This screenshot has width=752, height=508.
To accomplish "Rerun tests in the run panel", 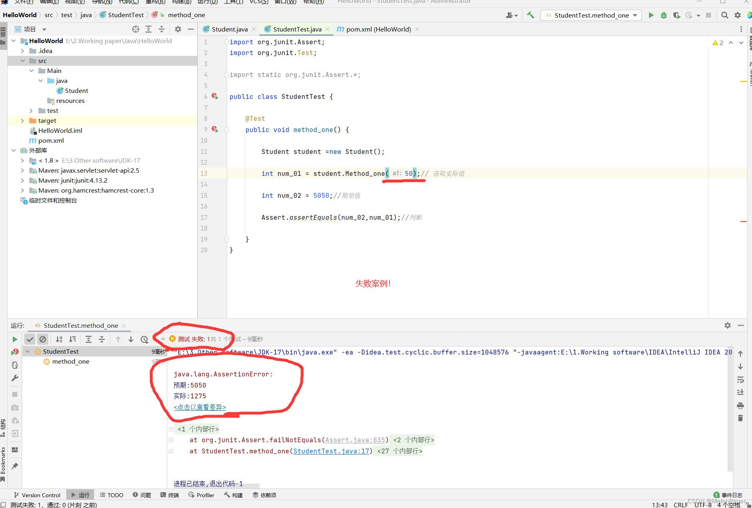I will coord(15,339).
